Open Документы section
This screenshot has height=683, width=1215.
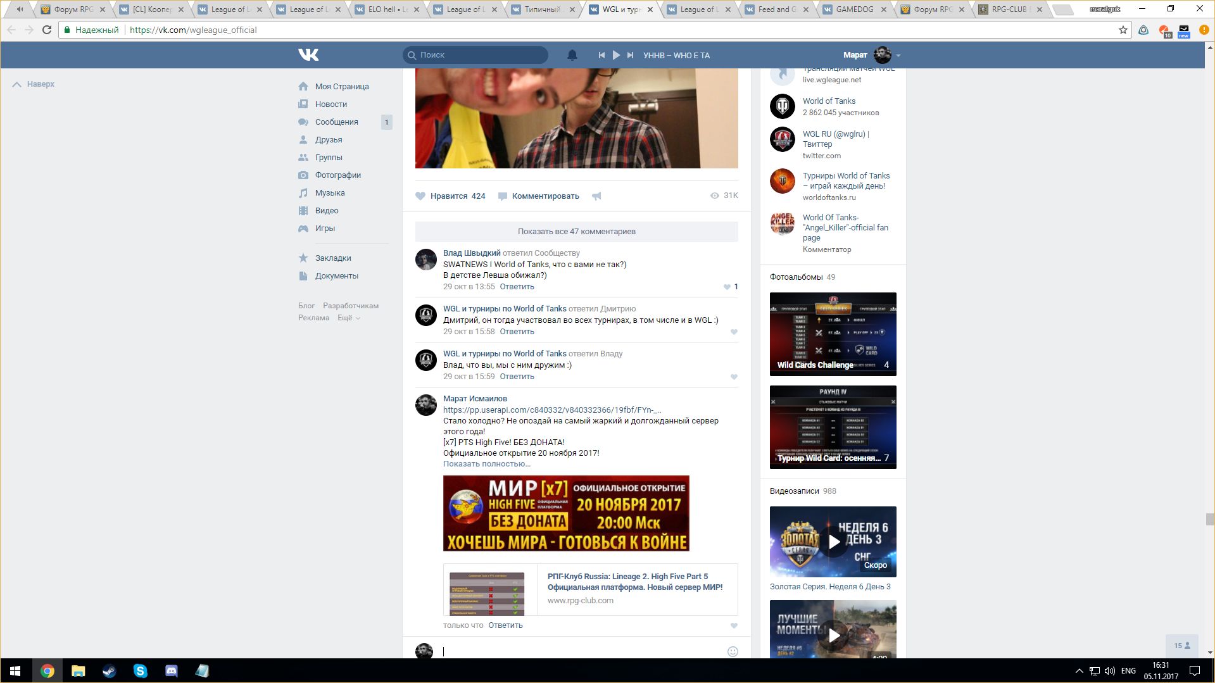(337, 276)
